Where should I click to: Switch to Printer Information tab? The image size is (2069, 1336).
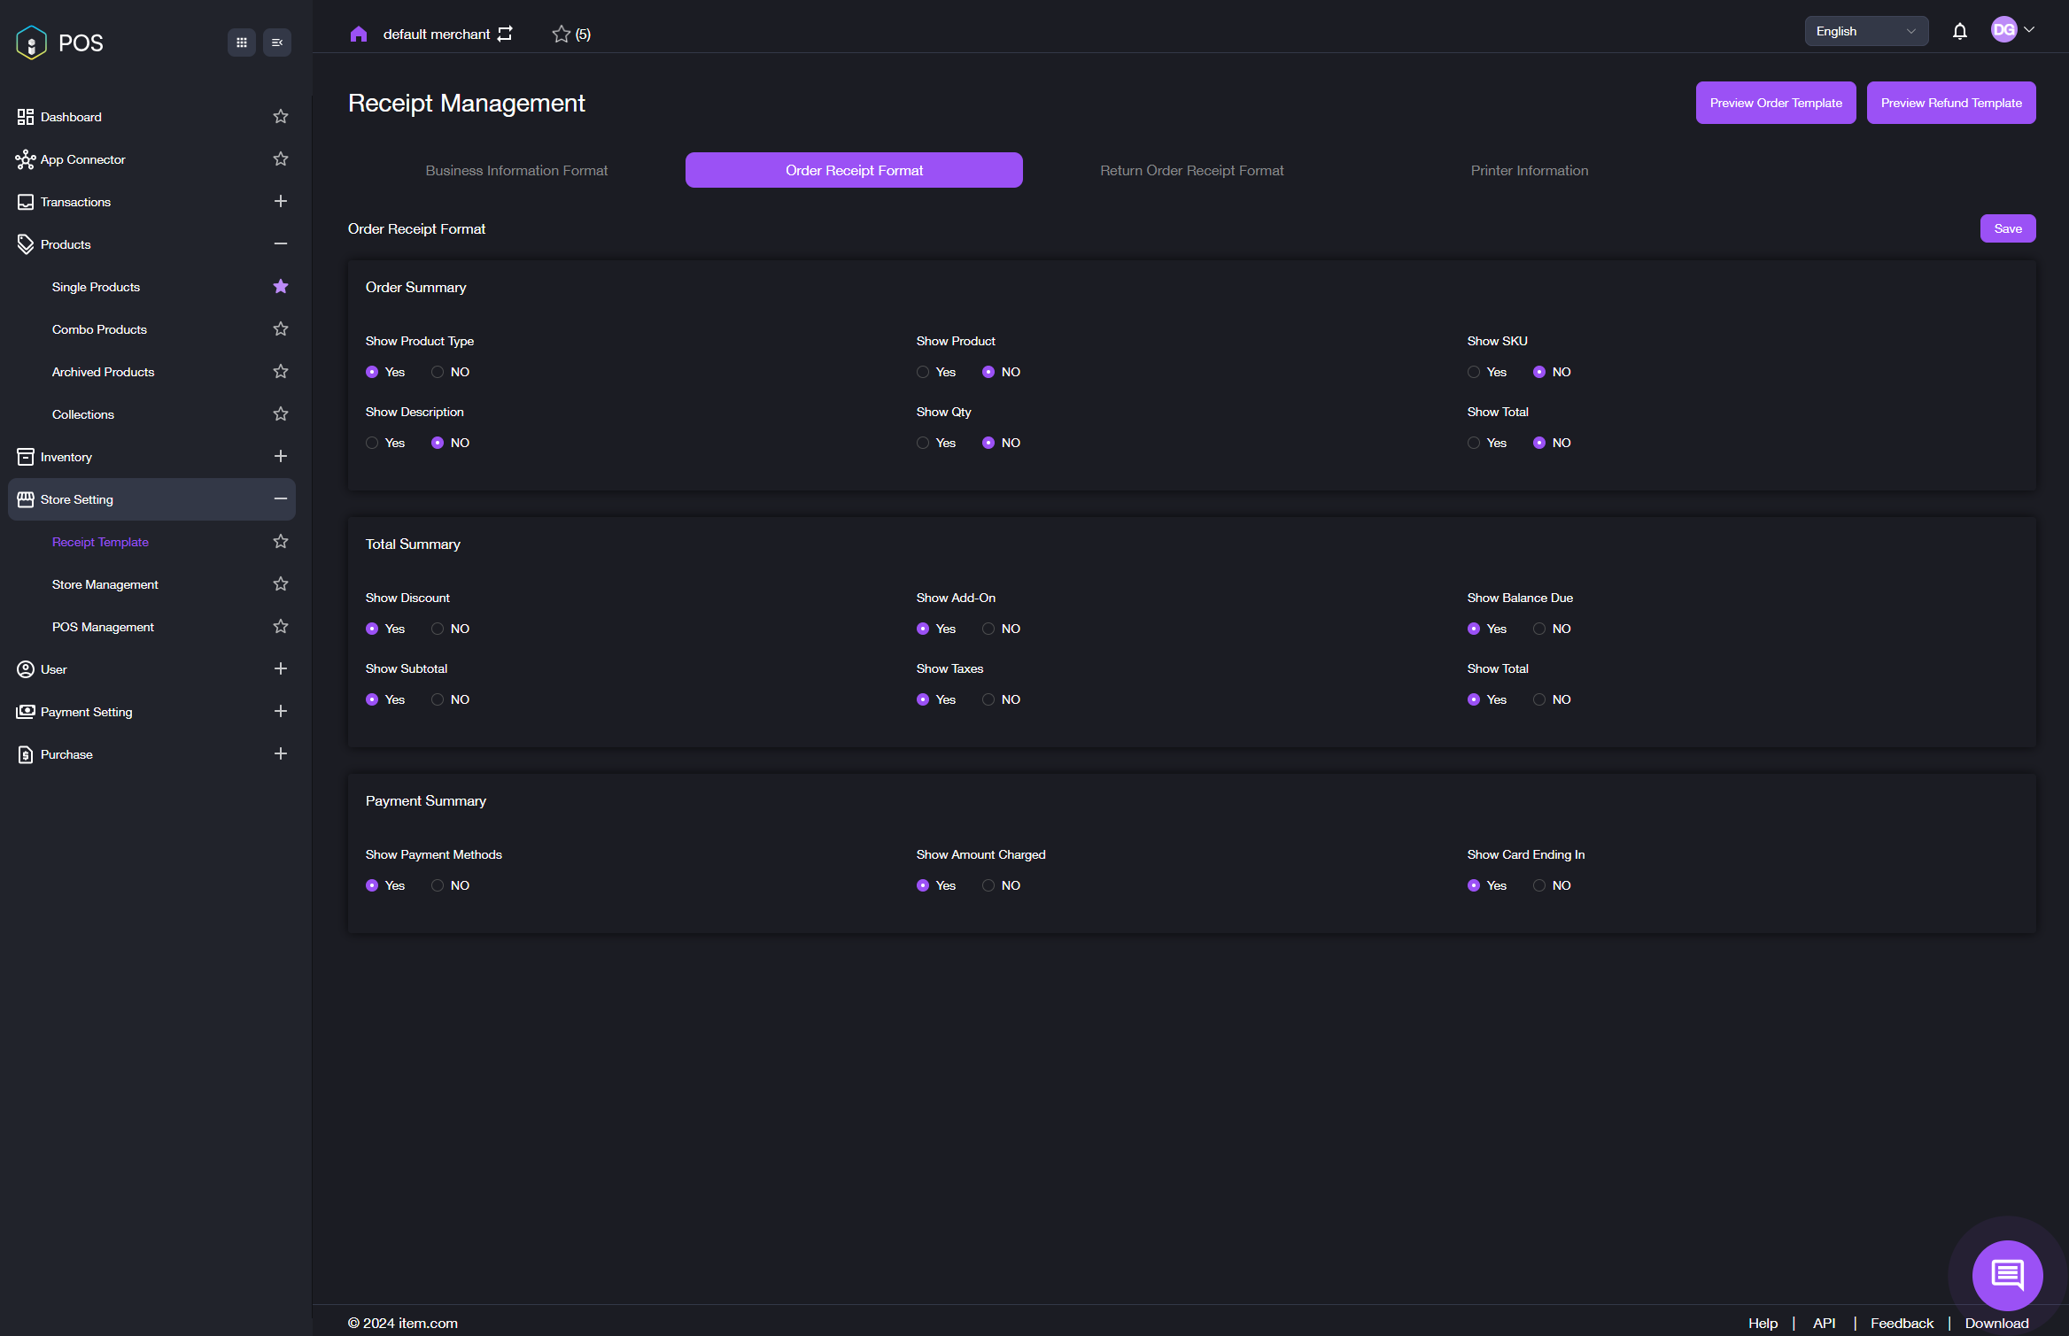pyautogui.click(x=1529, y=170)
